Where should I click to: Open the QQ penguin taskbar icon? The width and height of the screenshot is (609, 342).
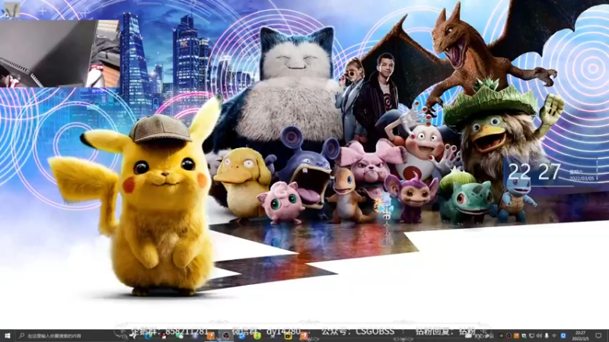[x=164, y=336]
